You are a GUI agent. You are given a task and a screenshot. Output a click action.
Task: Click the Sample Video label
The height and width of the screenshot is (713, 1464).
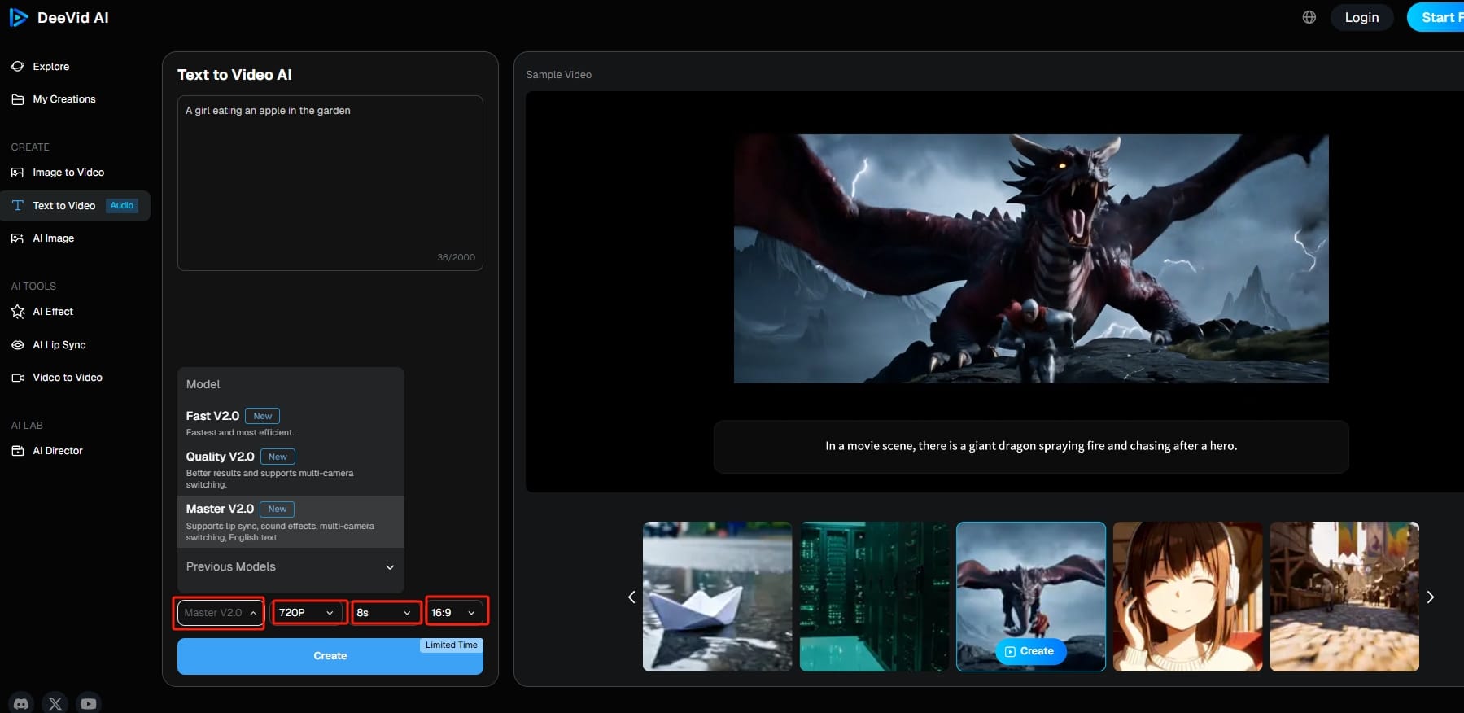point(558,74)
